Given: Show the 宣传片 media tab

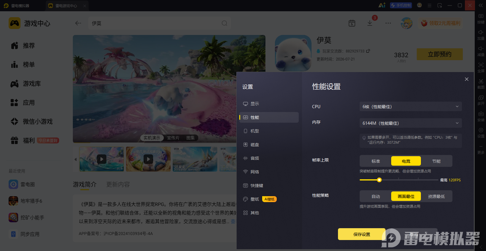Looking at the screenshot, I should (173, 138).
